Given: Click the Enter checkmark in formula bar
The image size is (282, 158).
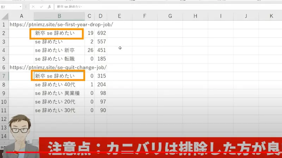Looking at the screenshot, I should pyautogui.click(x=41, y=7).
